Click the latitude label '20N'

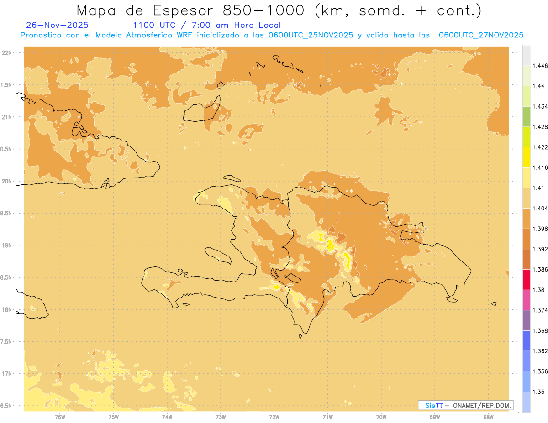point(8,181)
